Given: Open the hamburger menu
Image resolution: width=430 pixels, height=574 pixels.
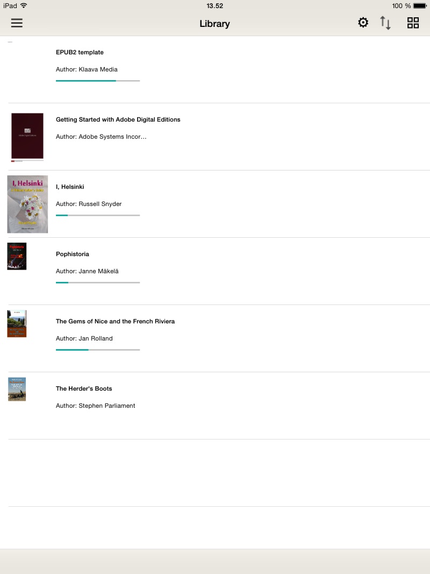Looking at the screenshot, I should point(17,23).
